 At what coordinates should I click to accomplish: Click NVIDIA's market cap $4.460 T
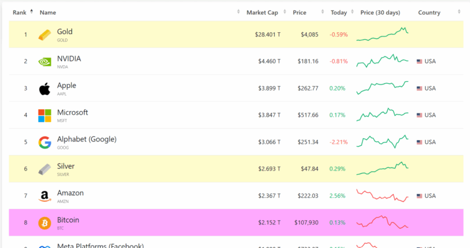pyautogui.click(x=270, y=61)
